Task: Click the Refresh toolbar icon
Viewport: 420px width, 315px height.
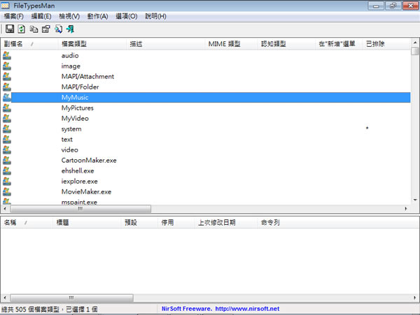Action: coord(22,29)
